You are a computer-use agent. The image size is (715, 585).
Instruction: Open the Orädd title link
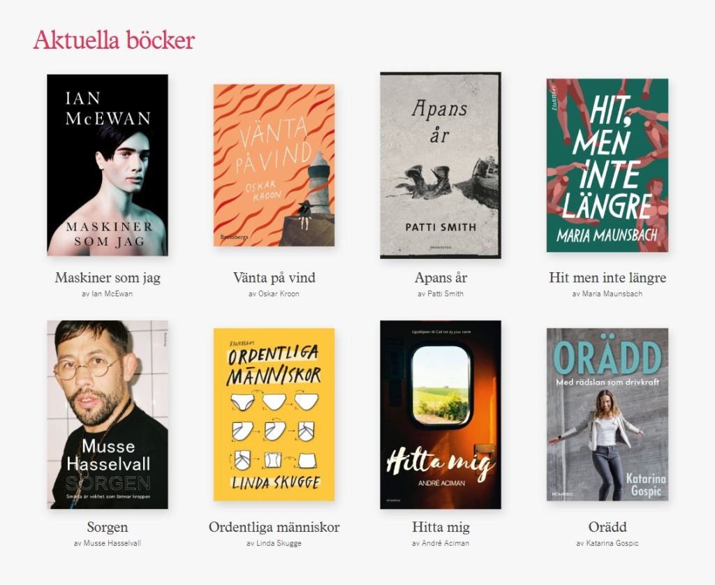click(x=607, y=527)
